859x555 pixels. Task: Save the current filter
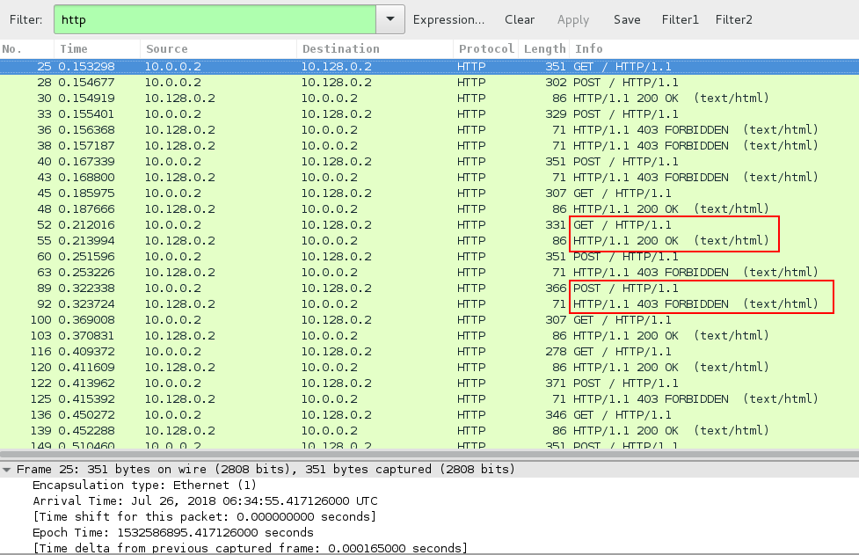click(x=627, y=19)
